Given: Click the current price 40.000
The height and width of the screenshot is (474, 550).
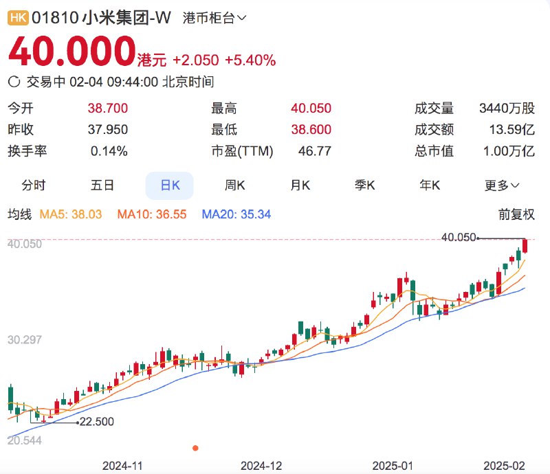Looking at the screenshot, I should coord(72,52).
